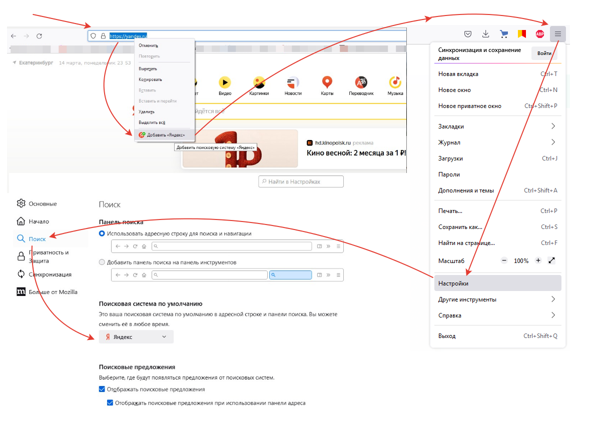The width and height of the screenshot is (608, 423).
Task: Reload the page with the refresh icon
Action: (39, 36)
